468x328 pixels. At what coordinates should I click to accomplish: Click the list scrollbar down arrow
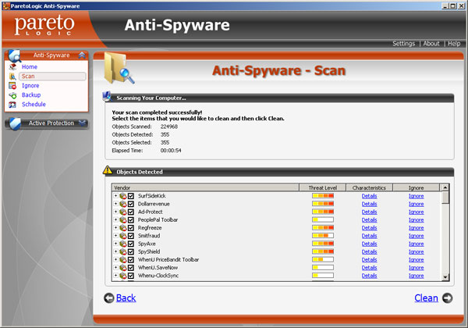click(445, 276)
